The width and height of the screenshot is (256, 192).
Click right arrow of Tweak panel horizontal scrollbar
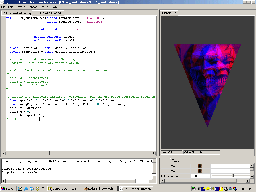248,181
